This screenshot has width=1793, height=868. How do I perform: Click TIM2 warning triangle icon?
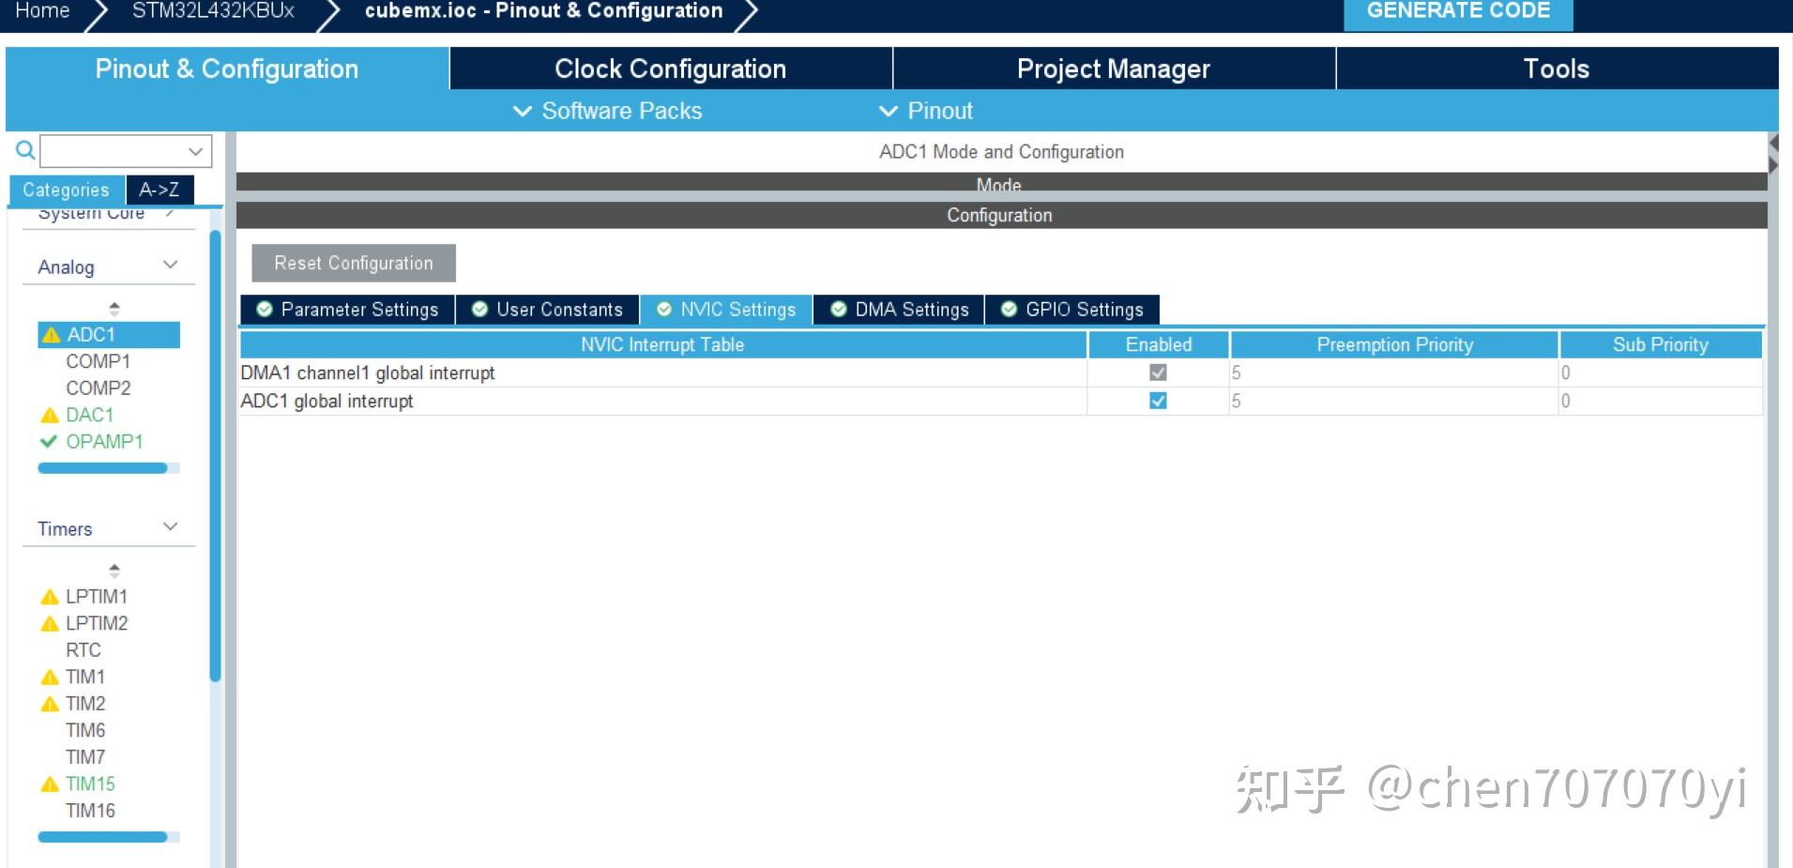pyautogui.click(x=50, y=704)
